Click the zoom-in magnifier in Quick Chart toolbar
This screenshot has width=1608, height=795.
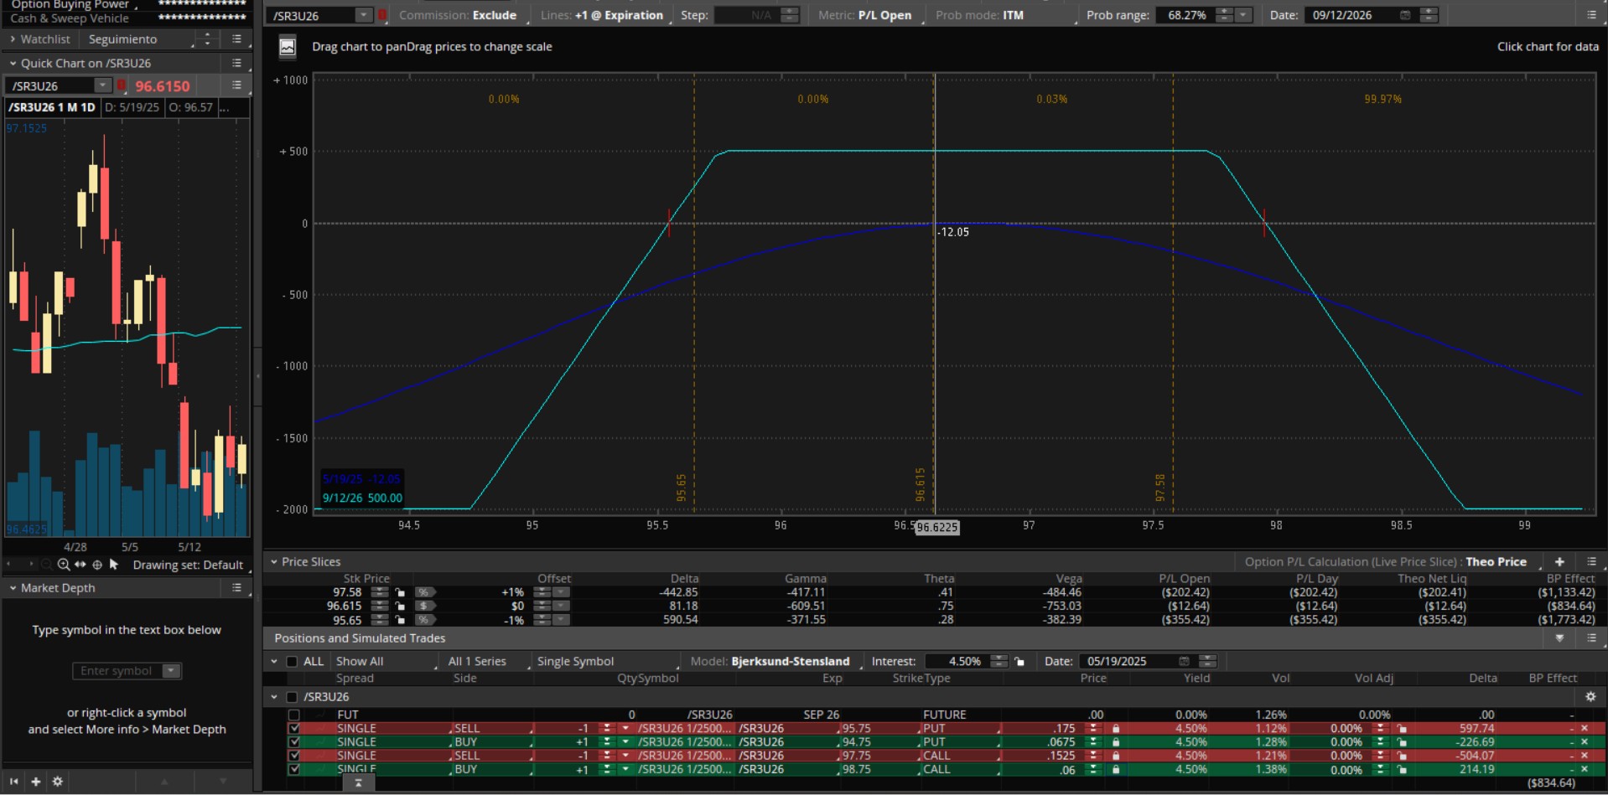pos(64,565)
